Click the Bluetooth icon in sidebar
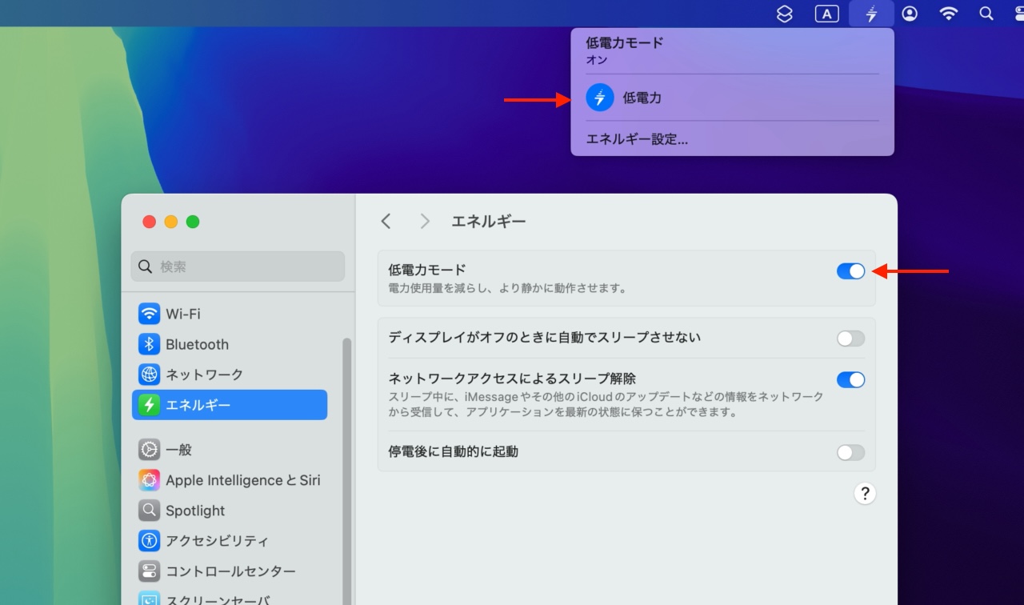Viewport: 1024px width, 605px height. pyautogui.click(x=149, y=344)
